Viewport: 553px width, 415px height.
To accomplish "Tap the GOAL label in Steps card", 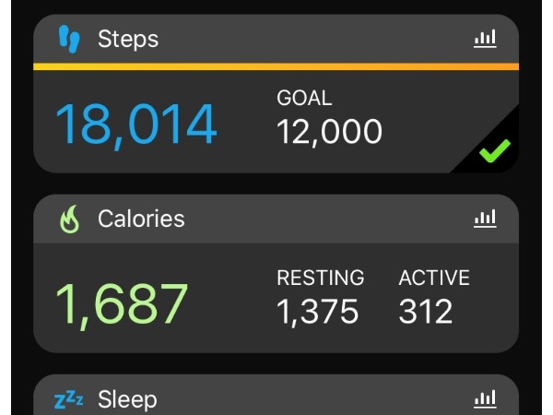I will 304,98.
